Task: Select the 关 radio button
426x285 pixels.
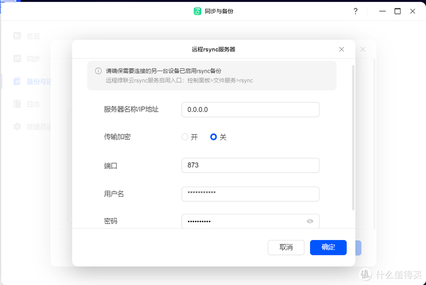Action: 213,137
